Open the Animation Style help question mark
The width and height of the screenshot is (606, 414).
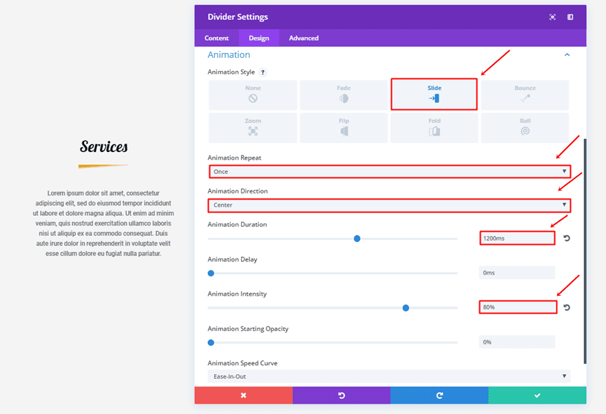coord(263,72)
